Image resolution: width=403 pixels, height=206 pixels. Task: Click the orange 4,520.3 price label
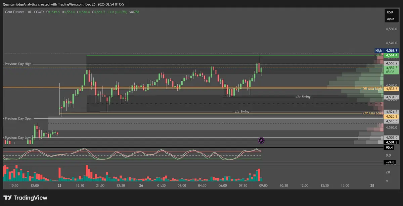pyautogui.click(x=392, y=116)
